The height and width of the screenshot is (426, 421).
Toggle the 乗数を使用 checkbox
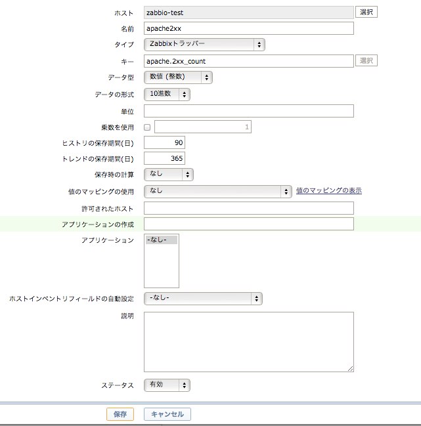point(147,127)
